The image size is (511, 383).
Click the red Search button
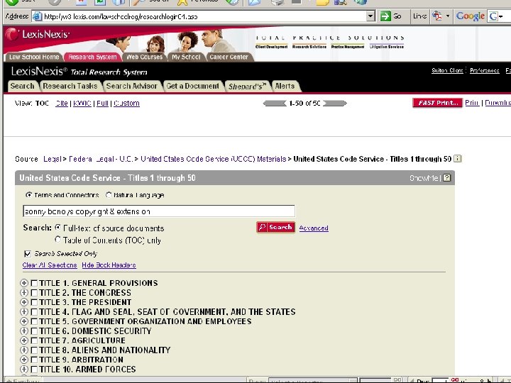(275, 227)
